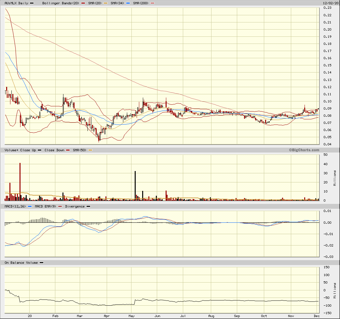This screenshot has width=340, height=319.
Task: Click the black On Balance Volume swatch
Action: click(41, 263)
